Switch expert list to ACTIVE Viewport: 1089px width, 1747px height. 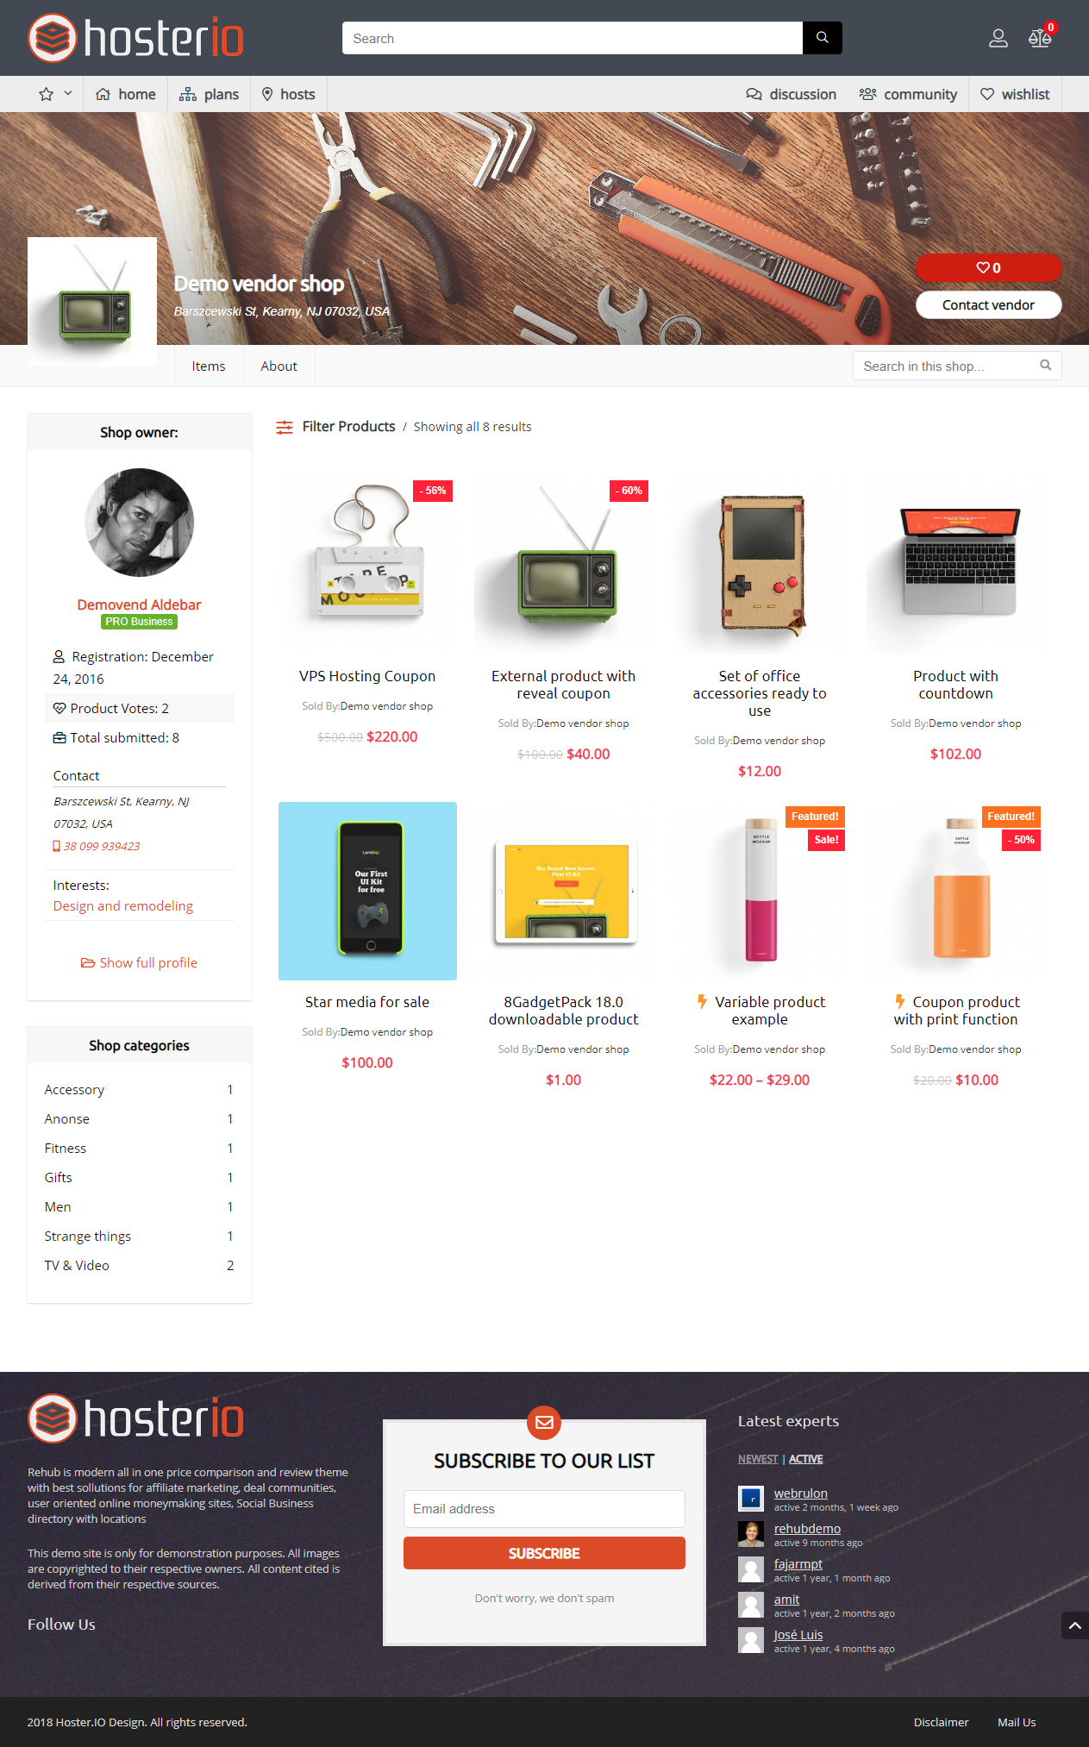(805, 1459)
